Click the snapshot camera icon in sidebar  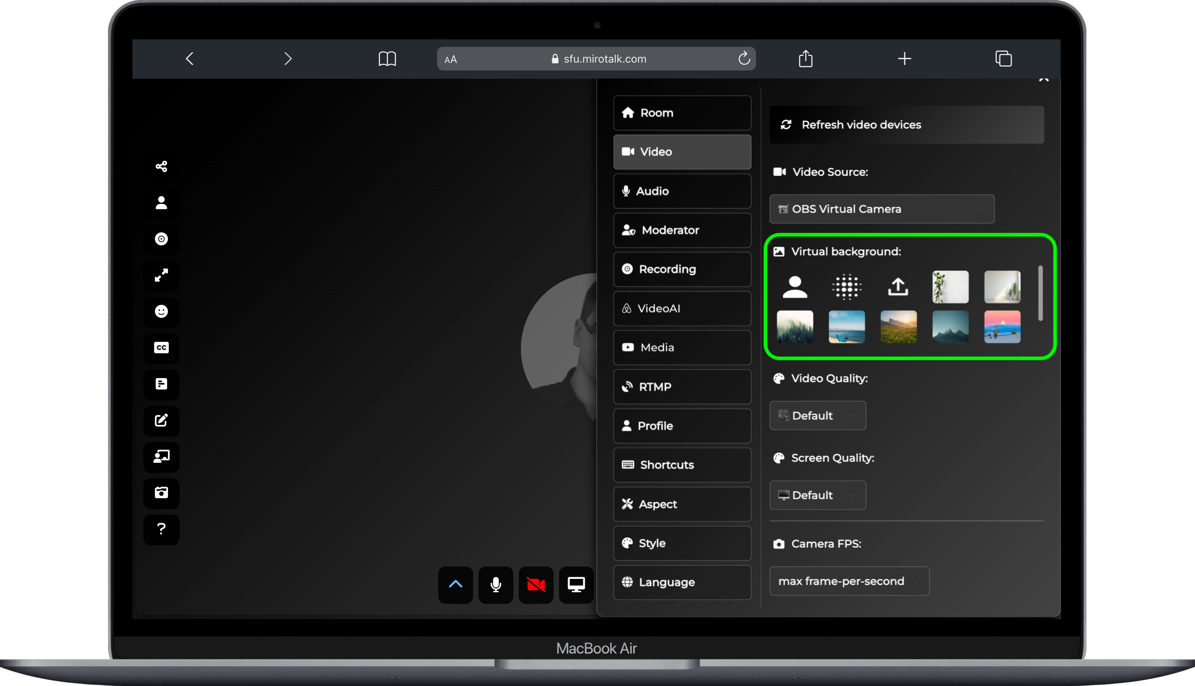click(161, 493)
